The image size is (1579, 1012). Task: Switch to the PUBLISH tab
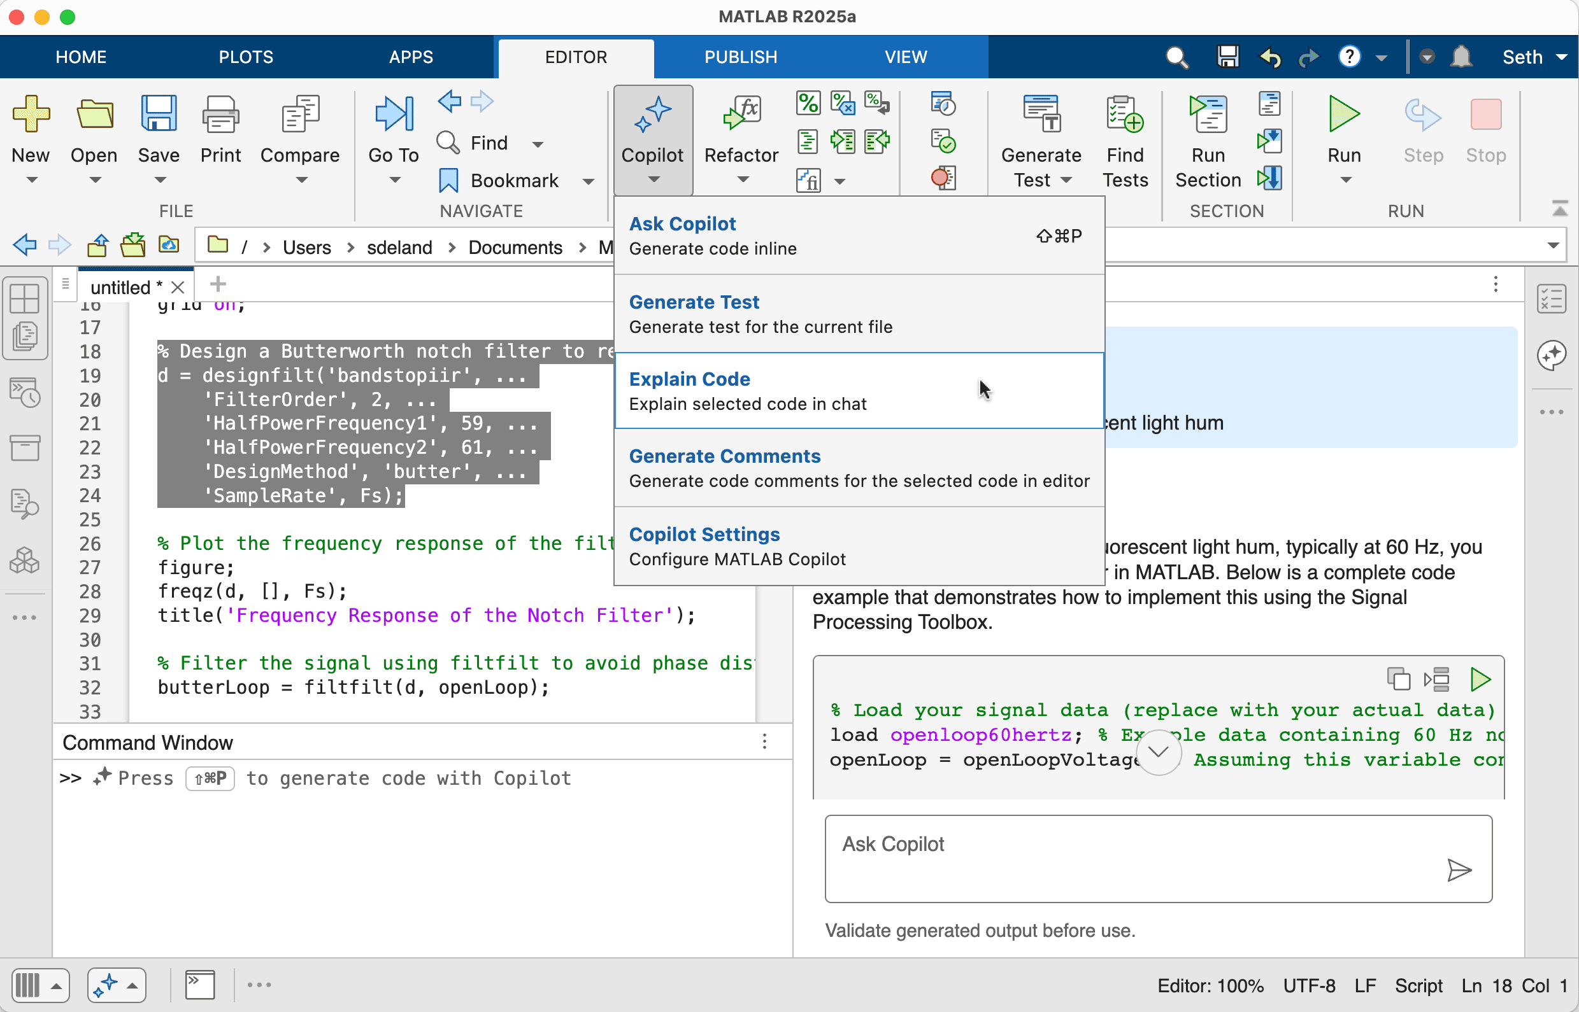point(741,57)
